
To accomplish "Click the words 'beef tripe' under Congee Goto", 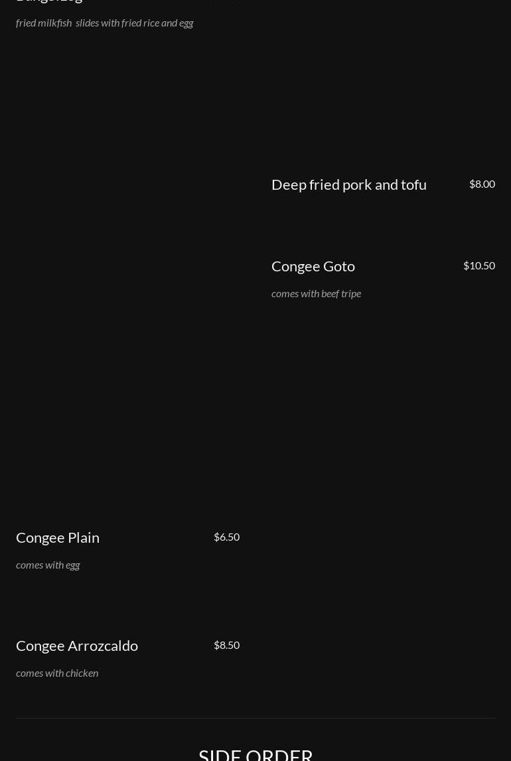I will [x=340, y=294].
